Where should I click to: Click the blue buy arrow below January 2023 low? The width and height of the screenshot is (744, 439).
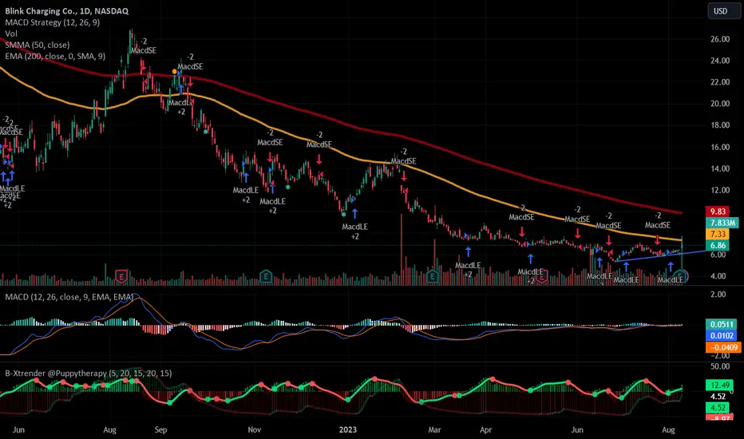pyautogui.click(x=354, y=214)
